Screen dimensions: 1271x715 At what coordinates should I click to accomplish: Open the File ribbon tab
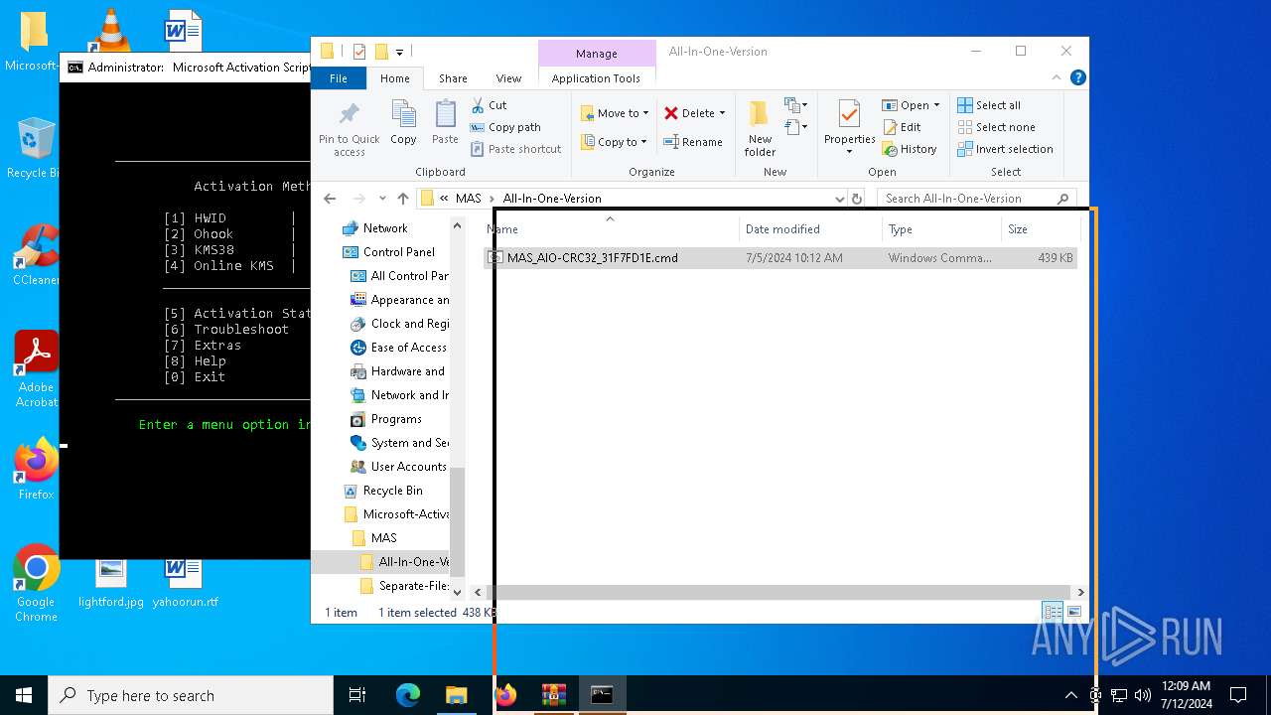point(339,78)
